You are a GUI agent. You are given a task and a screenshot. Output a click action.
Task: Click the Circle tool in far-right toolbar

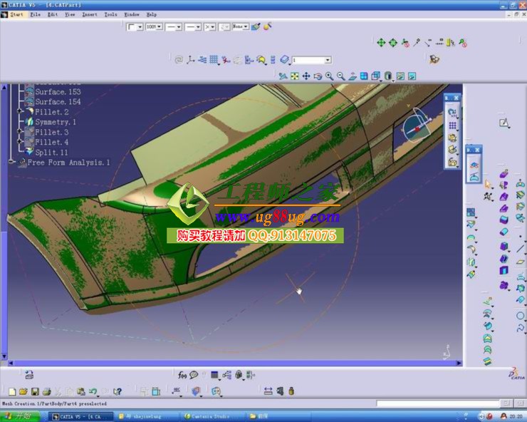click(521, 316)
